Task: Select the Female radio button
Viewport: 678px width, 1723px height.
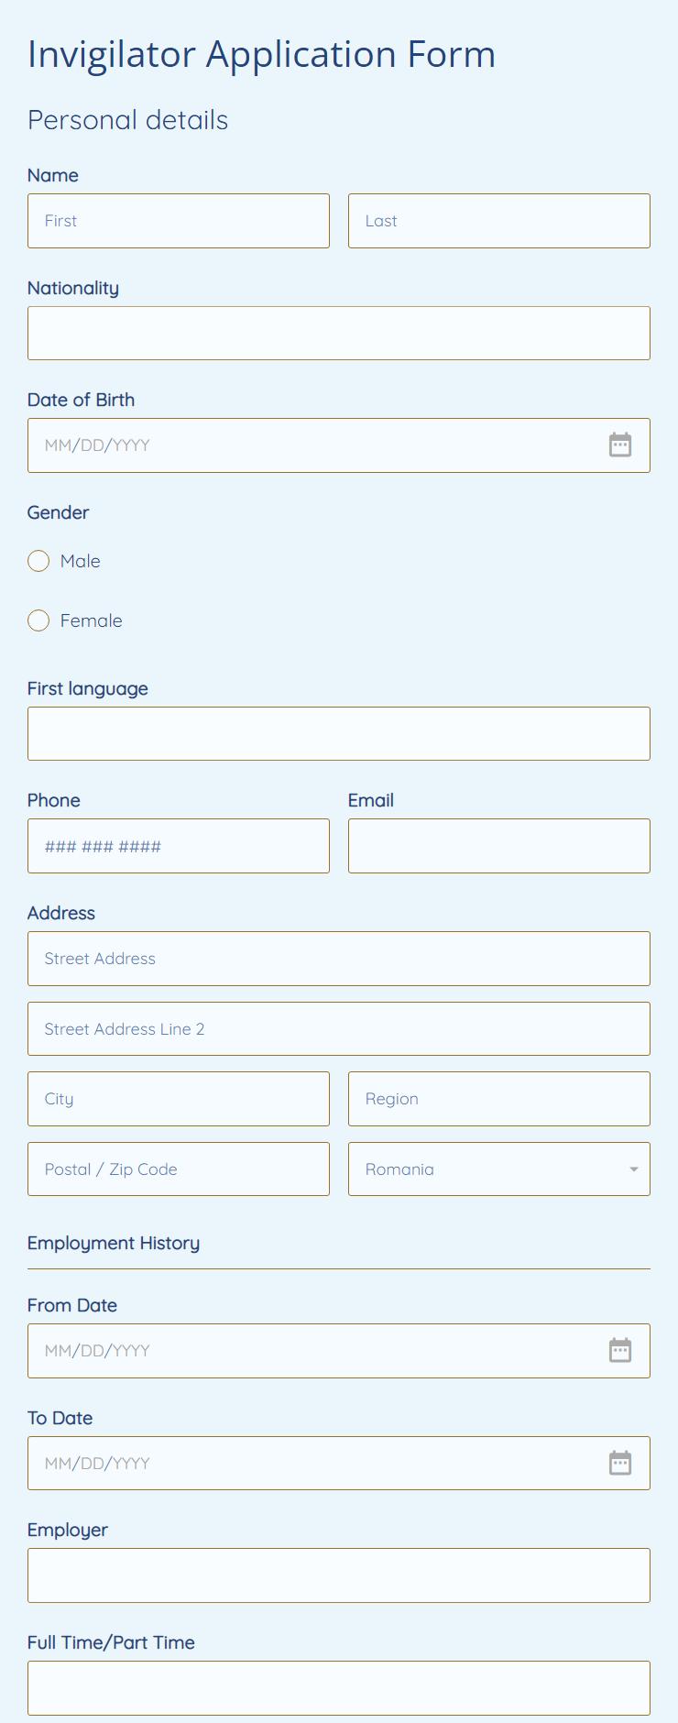Action: [x=38, y=620]
